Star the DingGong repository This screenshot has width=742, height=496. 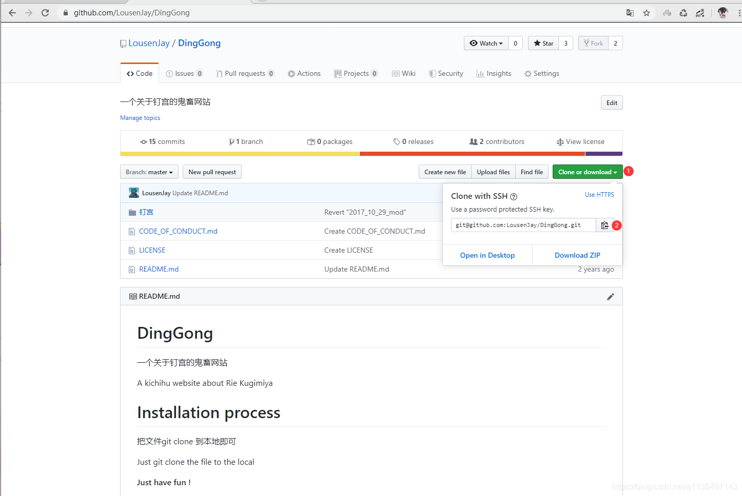(x=543, y=43)
